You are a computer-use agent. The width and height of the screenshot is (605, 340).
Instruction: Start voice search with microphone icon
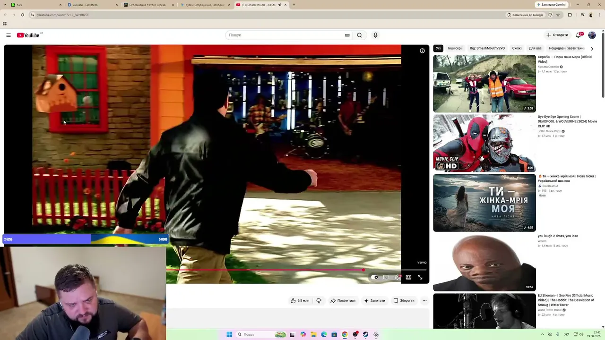(375, 35)
